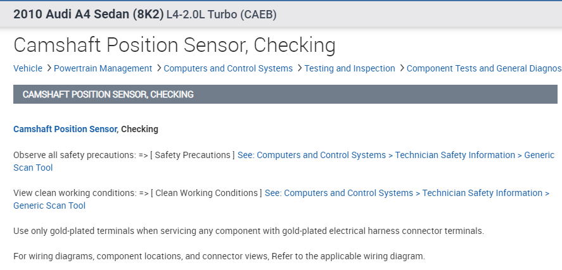Click the gray CAMSHAFT POSITION SENSOR, CHECKING header bar
Viewport: 562px width, 270px height.
(x=285, y=94)
